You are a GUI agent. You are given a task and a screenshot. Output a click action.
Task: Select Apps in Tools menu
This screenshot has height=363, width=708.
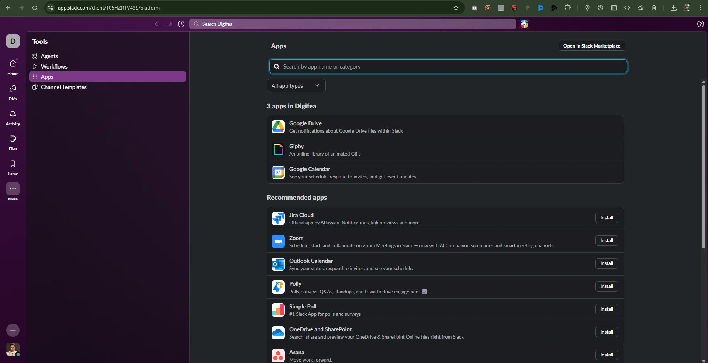tap(108, 77)
